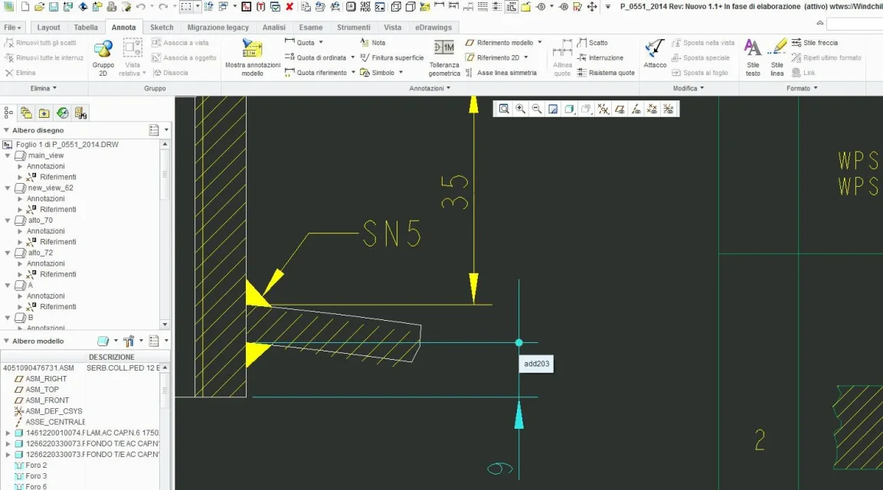The width and height of the screenshot is (883, 490).
Task: Click the Scatto button
Action: pyautogui.click(x=593, y=42)
